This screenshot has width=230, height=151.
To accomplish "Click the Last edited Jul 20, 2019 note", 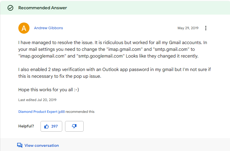I will (37, 100).
